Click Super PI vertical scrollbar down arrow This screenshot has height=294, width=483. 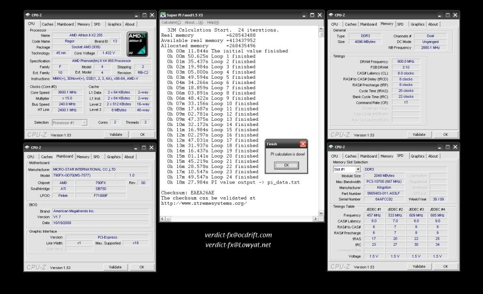click(321, 213)
